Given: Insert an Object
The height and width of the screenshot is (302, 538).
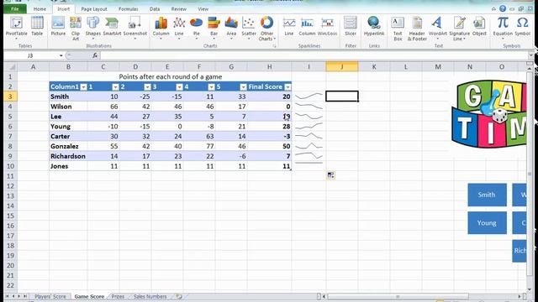Looking at the screenshot, I should point(479,27).
